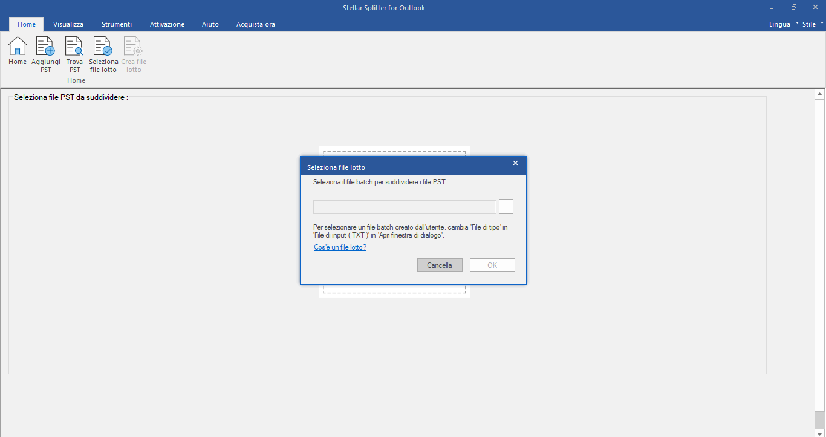Screen dimensions: 826x437
Task: Click the OK button in dialog
Action: click(492, 265)
